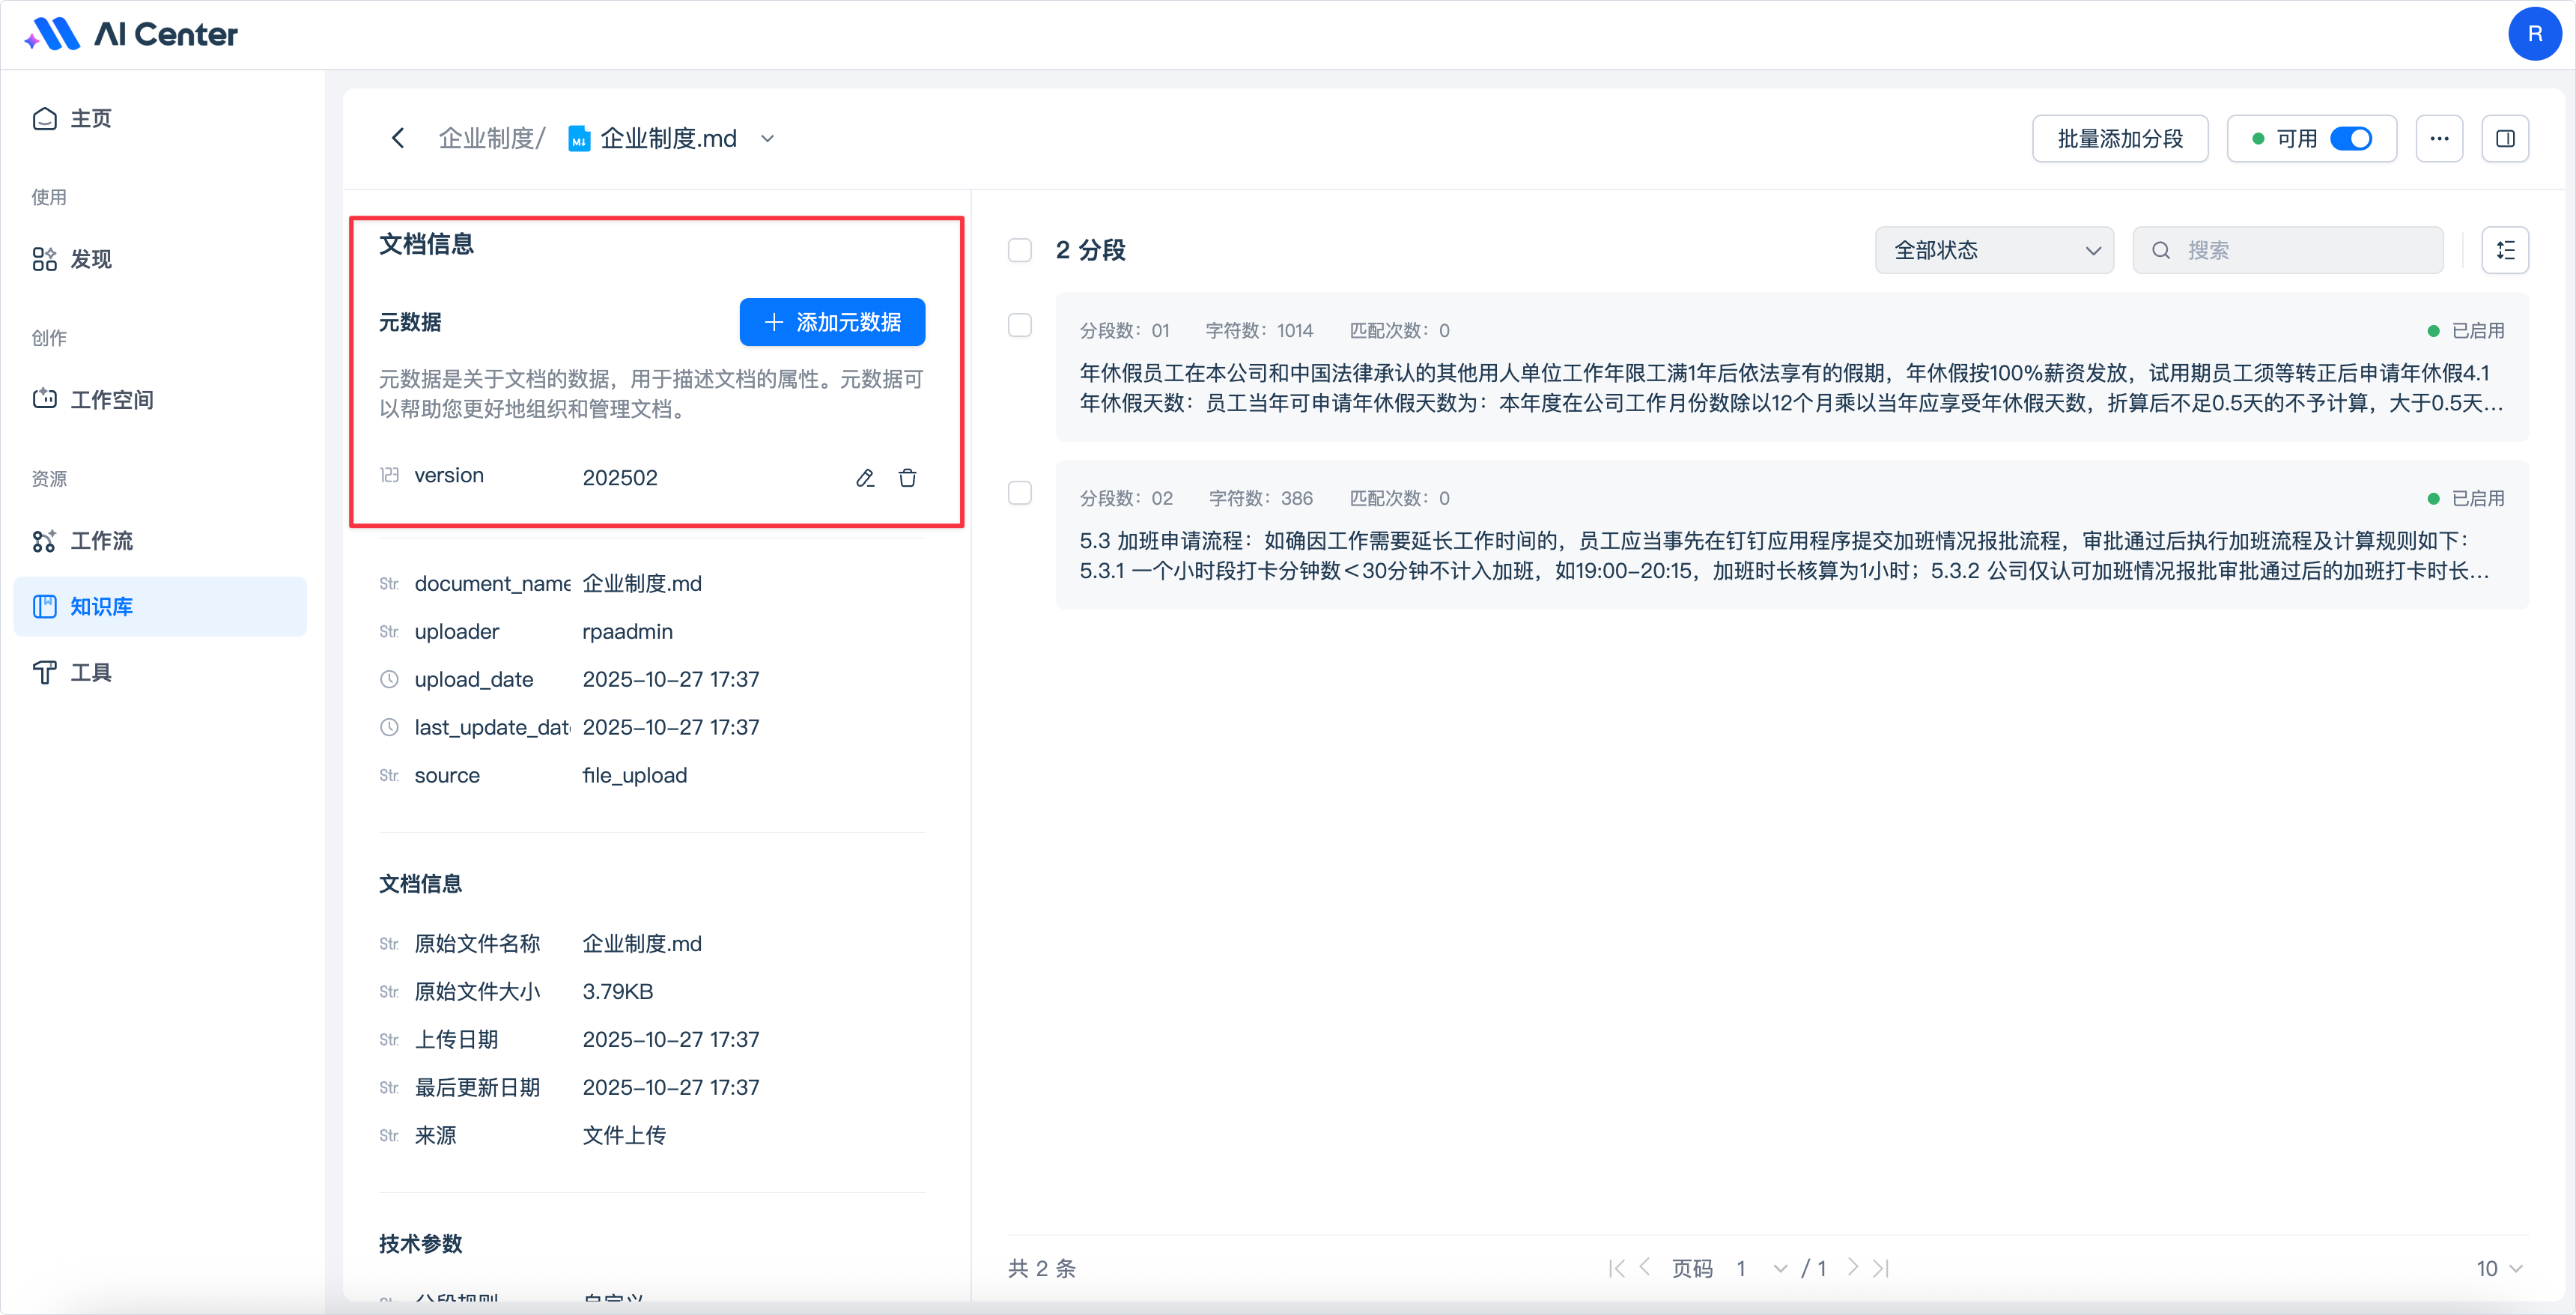The height and width of the screenshot is (1315, 2576).
Task: Toggle the side panel layout icon
Action: coord(2505,138)
